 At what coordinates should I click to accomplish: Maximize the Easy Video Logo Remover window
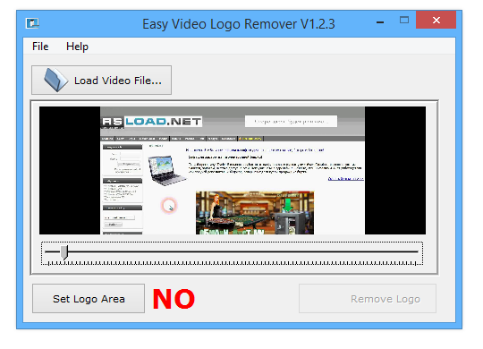[x=403, y=20]
